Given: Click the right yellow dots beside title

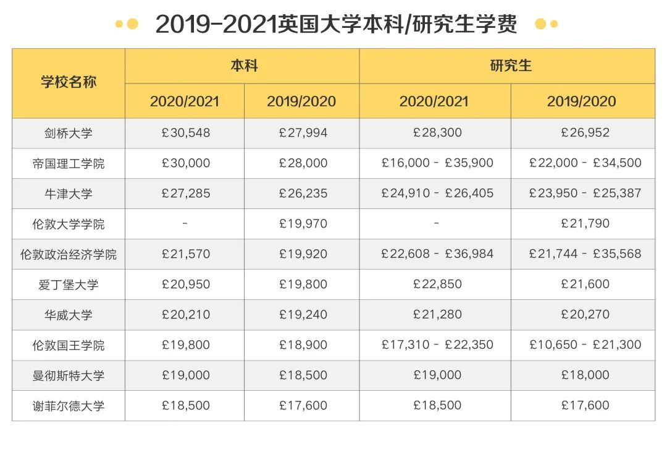Looking at the screenshot, I should point(546,24).
